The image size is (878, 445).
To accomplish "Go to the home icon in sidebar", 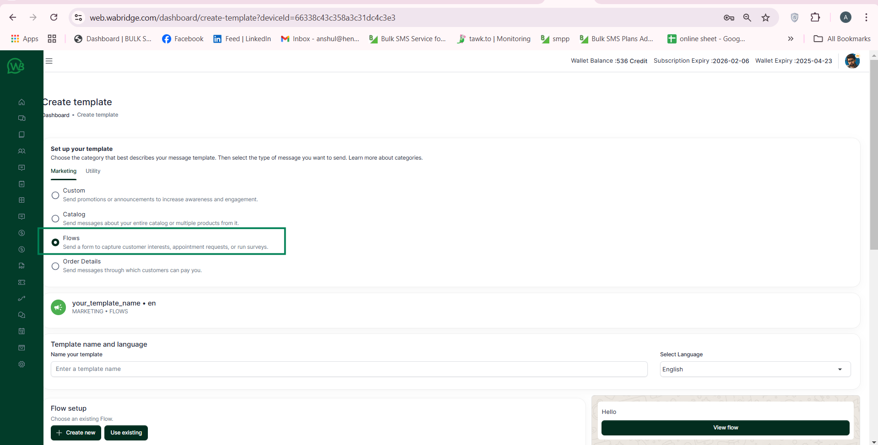I will coord(22,102).
